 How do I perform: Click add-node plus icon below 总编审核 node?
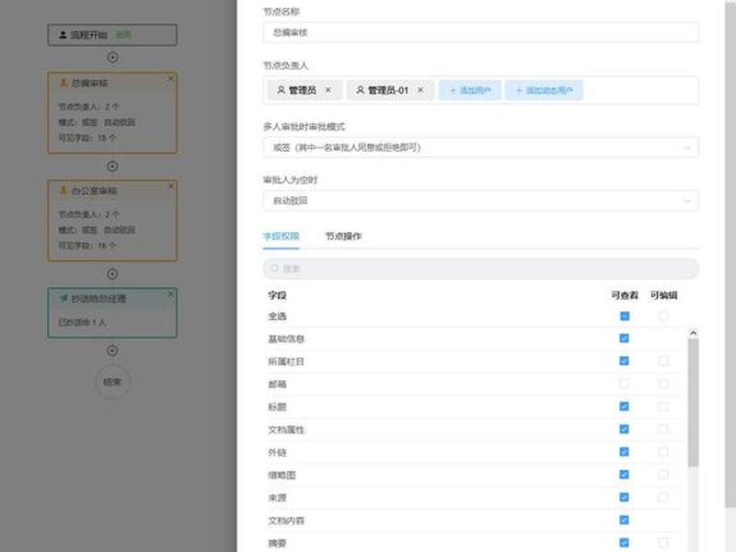pyautogui.click(x=112, y=167)
